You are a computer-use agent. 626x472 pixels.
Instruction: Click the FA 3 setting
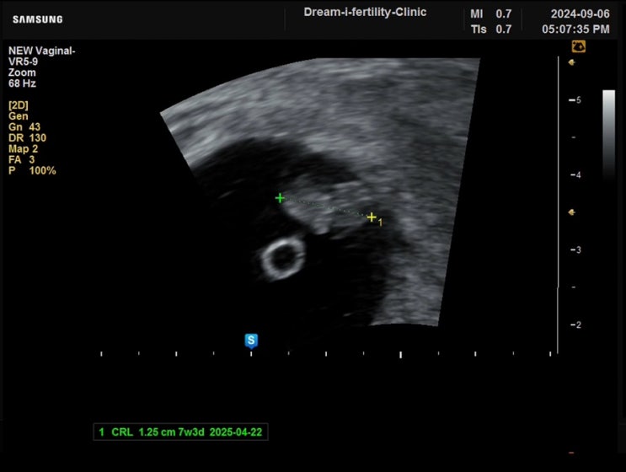click(22, 160)
